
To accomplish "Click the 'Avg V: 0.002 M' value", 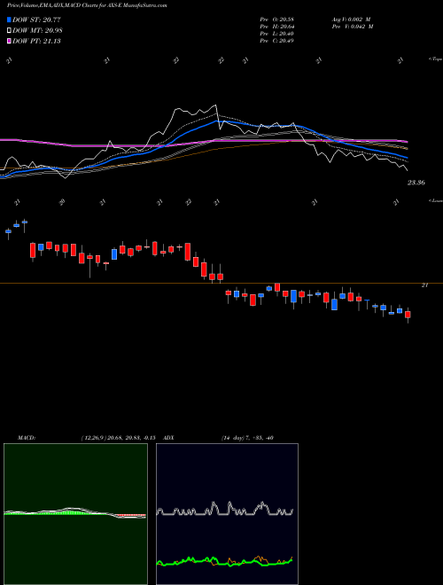I will point(352,19).
